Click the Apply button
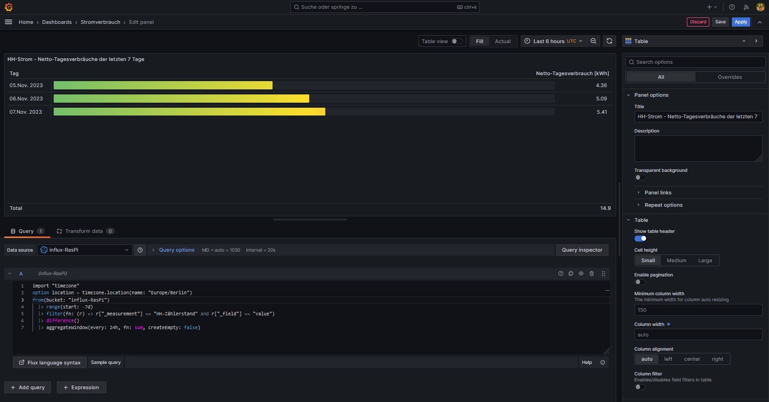Screen dimensions: 769x402 coord(741,22)
